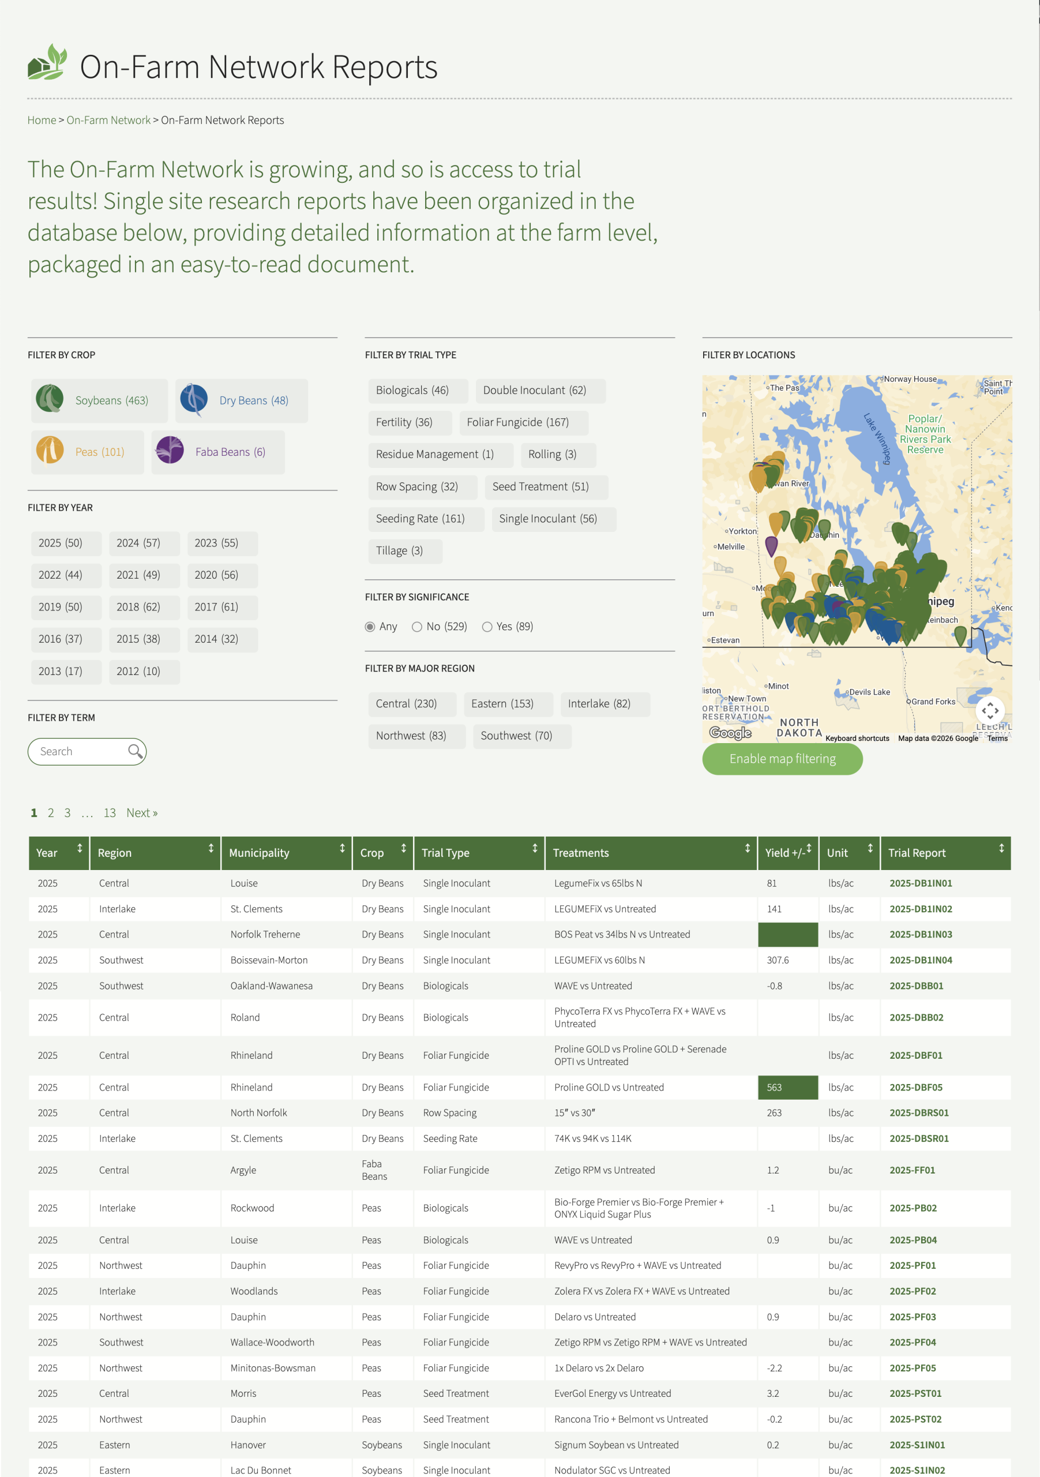Filter by Foliar Fungicide trial type

pyautogui.click(x=517, y=422)
